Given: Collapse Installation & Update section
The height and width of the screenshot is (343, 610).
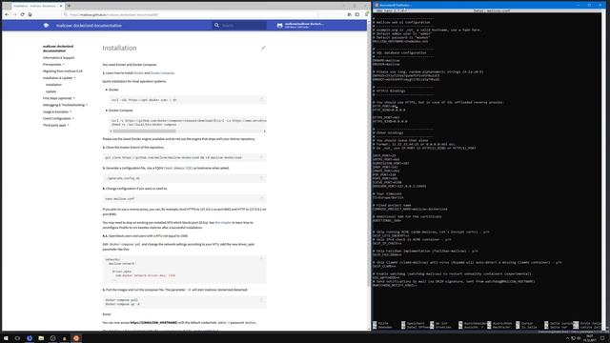Looking at the screenshot, I should point(59,78).
